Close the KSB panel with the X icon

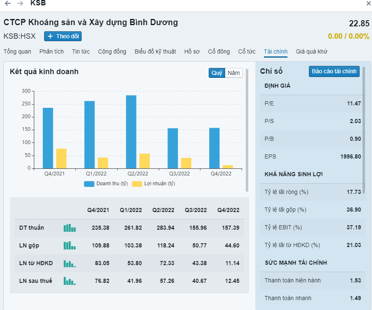368,3
